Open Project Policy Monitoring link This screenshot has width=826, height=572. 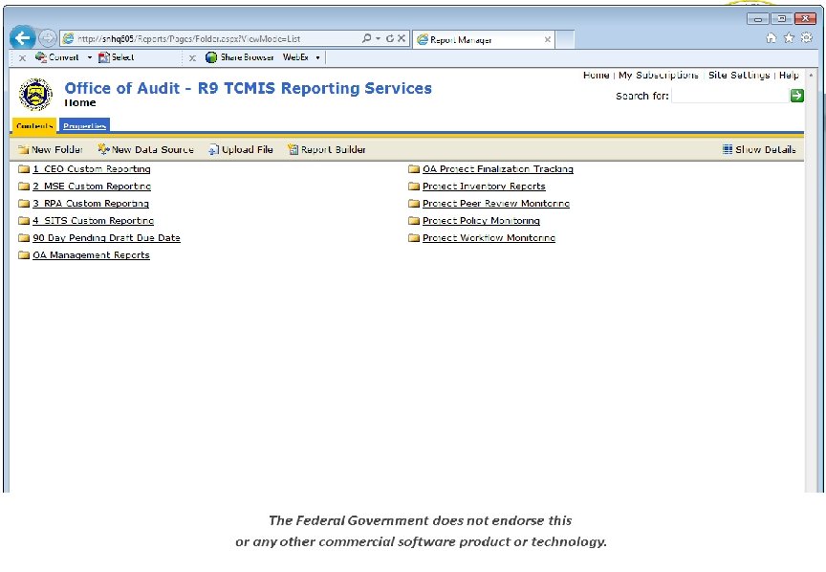tap(481, 221)
